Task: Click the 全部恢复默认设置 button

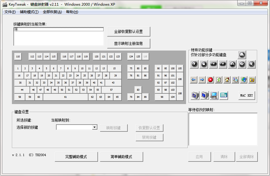Action: [129, 32]
